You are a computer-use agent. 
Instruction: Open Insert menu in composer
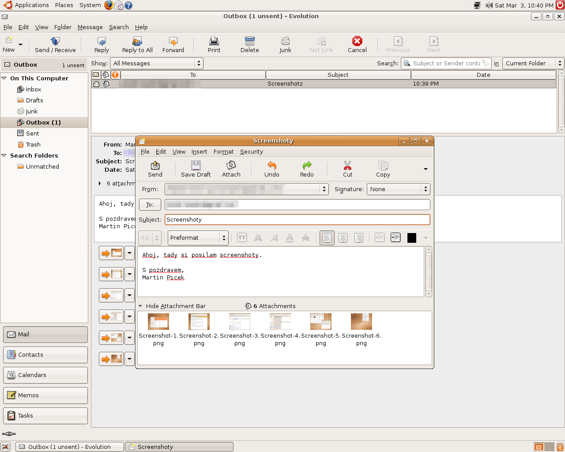click(199, 151)
